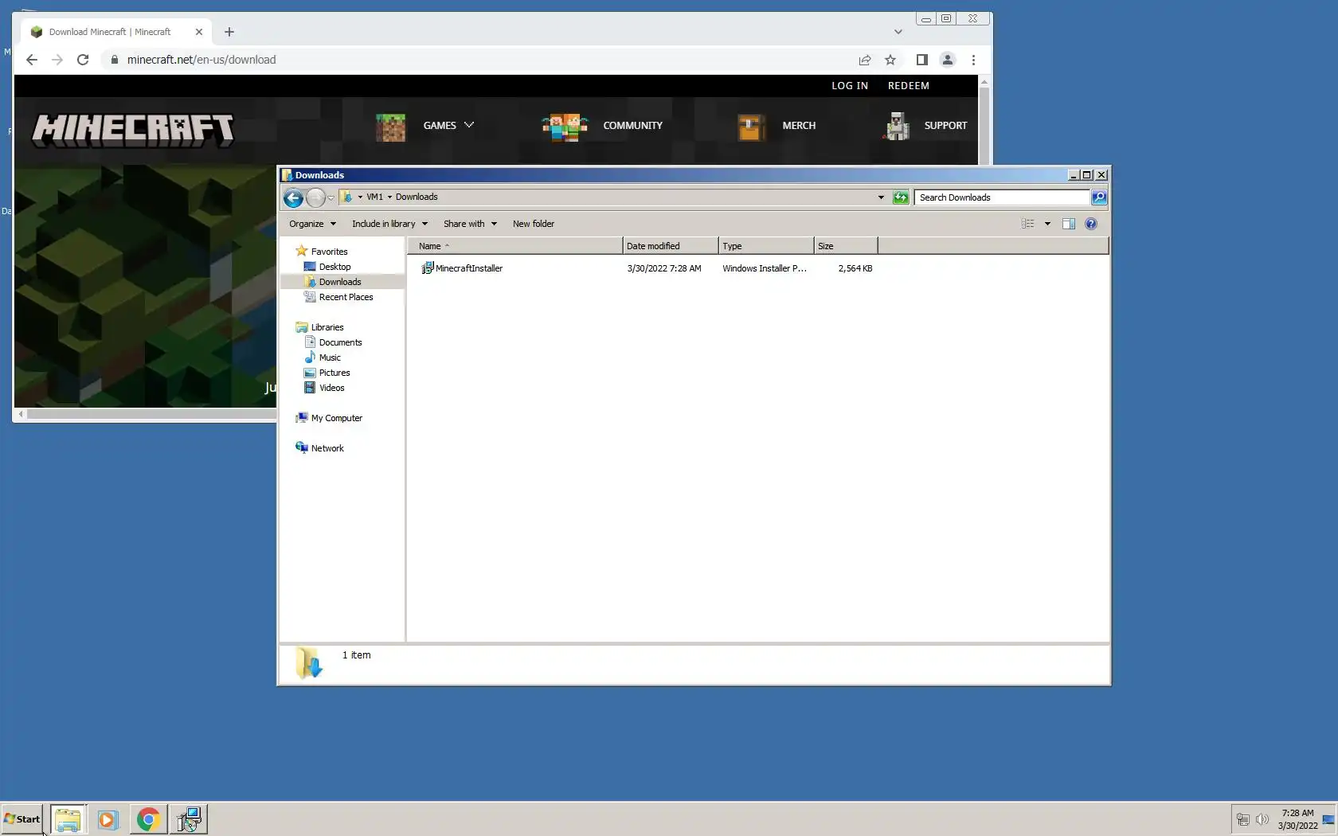The image size is (1338, 836).
Task: Click the LOG IN link
Action: click(850, 86)
